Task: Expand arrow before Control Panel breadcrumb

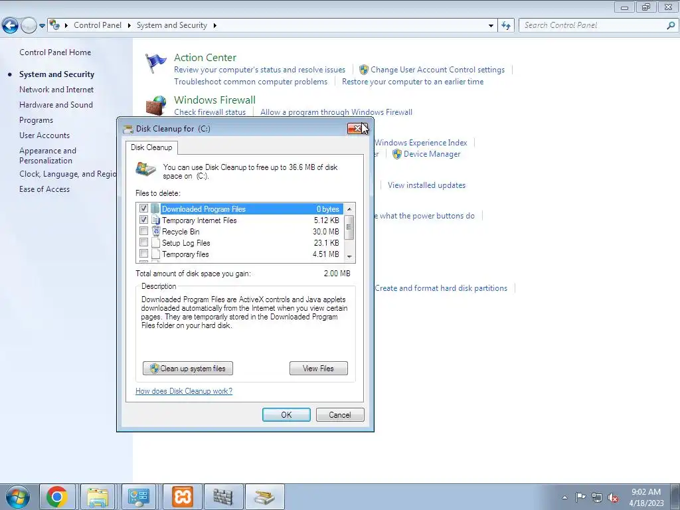Action: pyautogui.click(x=66, y=26)
